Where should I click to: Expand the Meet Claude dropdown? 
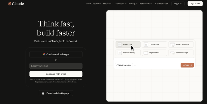93,3
